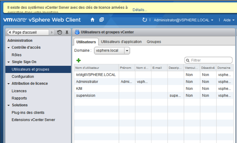This screenshot has height=143, width=237.
Task: Open the Aide dropdown menu
Action: (x=228, y=20)
